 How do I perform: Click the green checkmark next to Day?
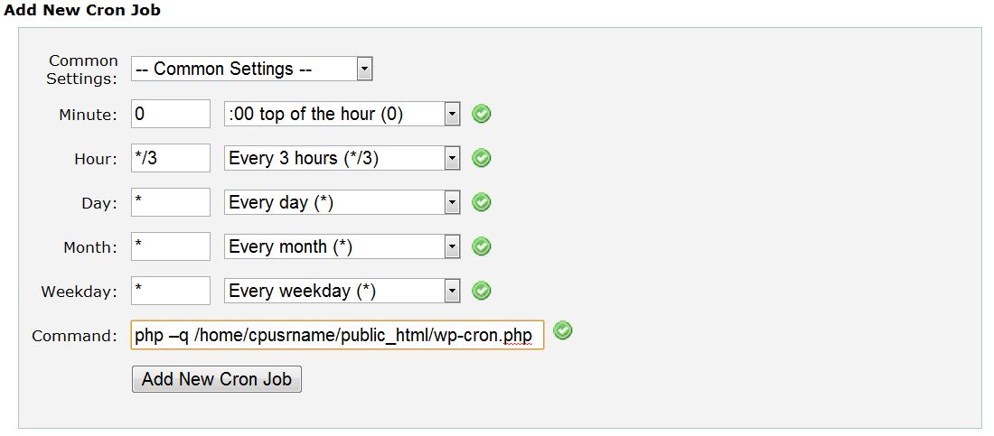click(483, 202)
